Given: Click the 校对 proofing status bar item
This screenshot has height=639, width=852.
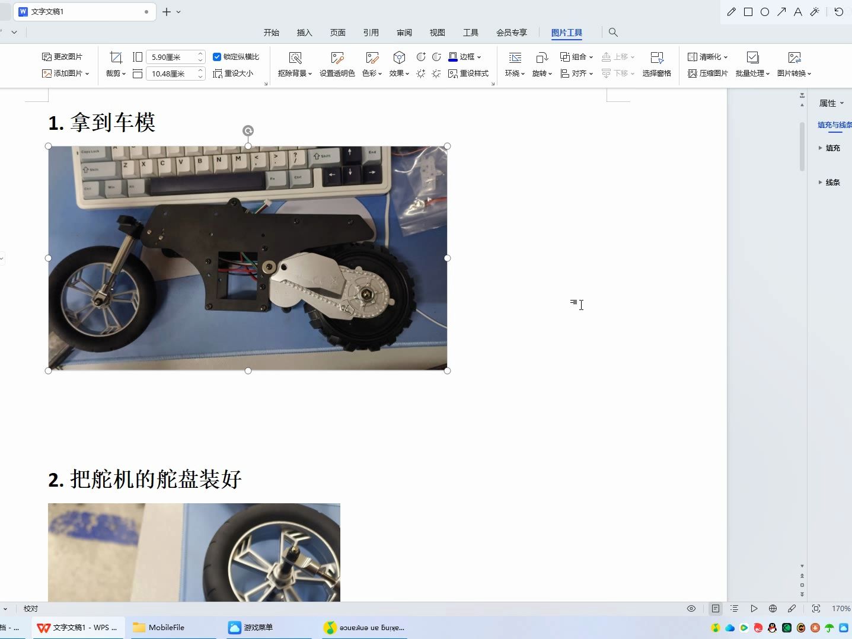Looking at the screenshot, I should (31, 609).
